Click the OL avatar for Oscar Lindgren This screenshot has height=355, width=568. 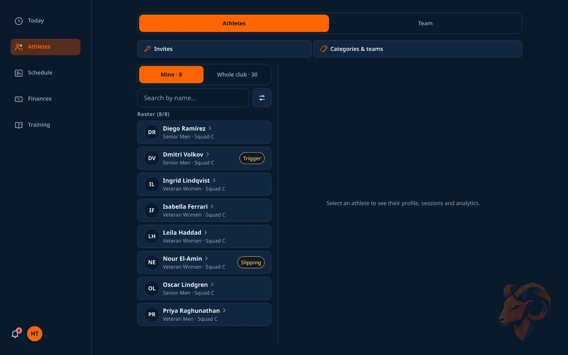(152, 289)
